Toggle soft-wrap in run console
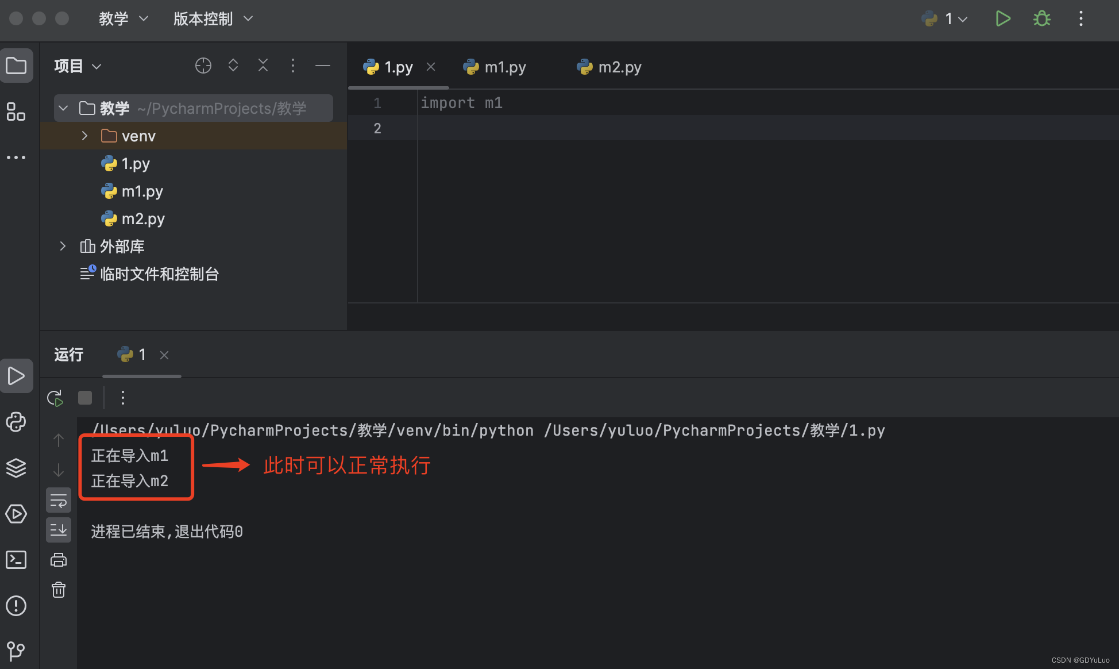Viewport: 1119px width, 669px height. tap(59, 501)
